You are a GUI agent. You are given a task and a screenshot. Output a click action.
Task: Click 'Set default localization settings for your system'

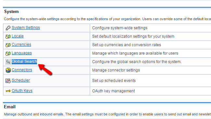[x=133, y=36]
